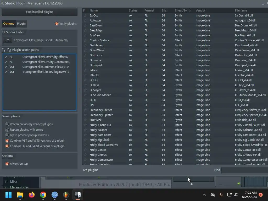Image resolution: width=268 pixels, height=201 pixels.
Task: Favorite the Dashboard plugin star
Action: 85,45
